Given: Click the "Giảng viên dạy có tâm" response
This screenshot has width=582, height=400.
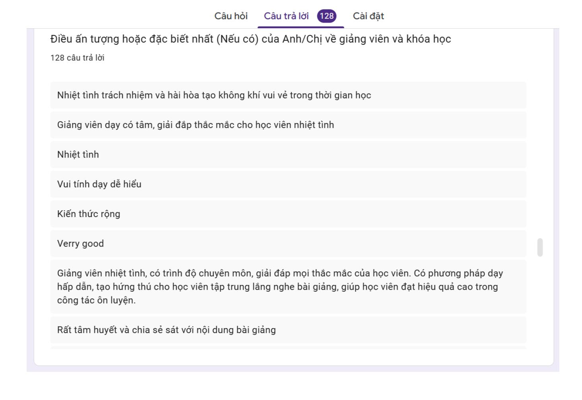Looking at the screenshot, I should coord(196,125).
